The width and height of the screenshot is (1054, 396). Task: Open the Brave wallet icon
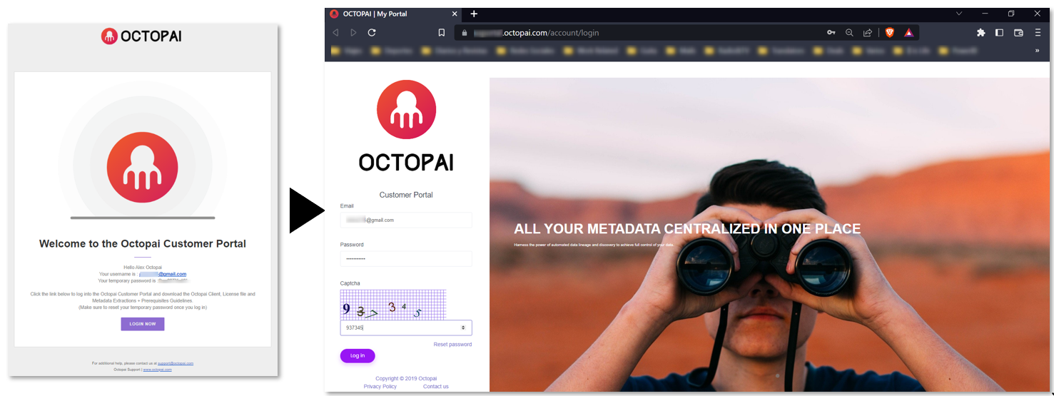1018,33
